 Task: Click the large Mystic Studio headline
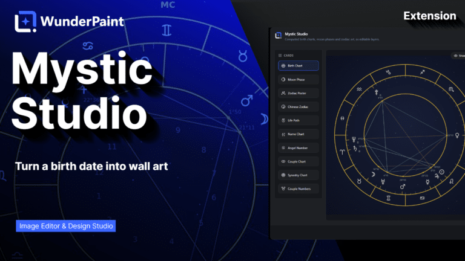tap(82, 90)
